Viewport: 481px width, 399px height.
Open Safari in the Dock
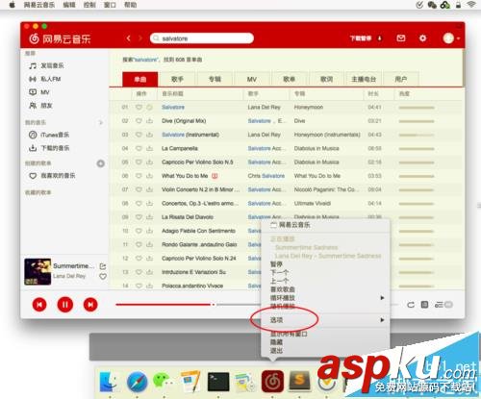pos(138,382)
